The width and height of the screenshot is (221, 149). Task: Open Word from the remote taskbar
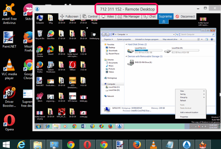pyautogui.click(x=84, y=126)
